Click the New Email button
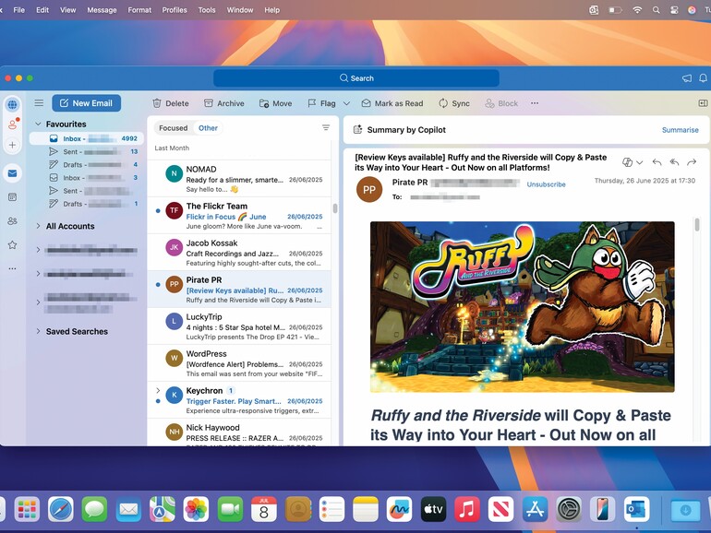The image size is (711, 533). coord(86,103)
